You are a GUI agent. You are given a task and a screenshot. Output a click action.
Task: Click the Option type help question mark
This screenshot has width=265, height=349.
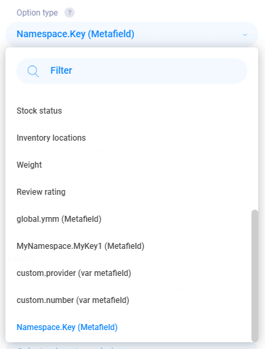point(69,13)
